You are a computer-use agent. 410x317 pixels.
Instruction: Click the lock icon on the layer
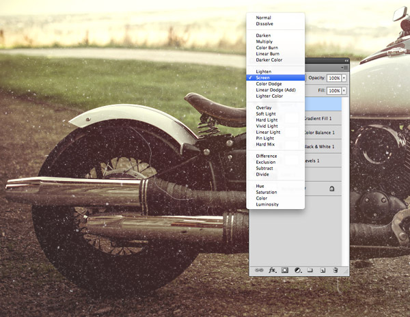(331, 189)
